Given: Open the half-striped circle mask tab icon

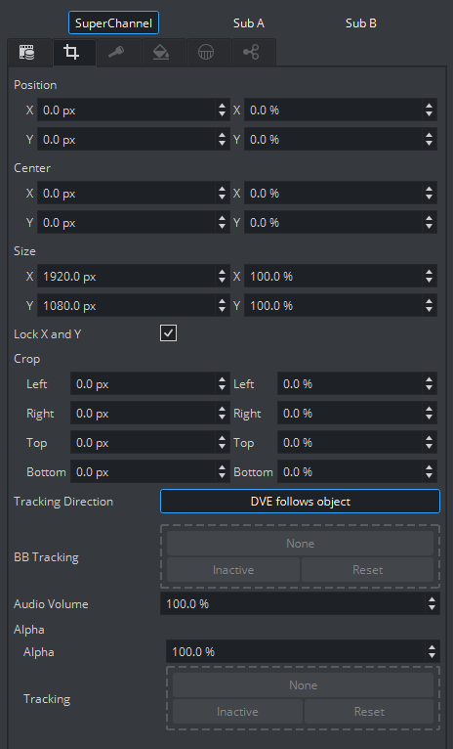Looking at the screenshot, I should point(206,52).
